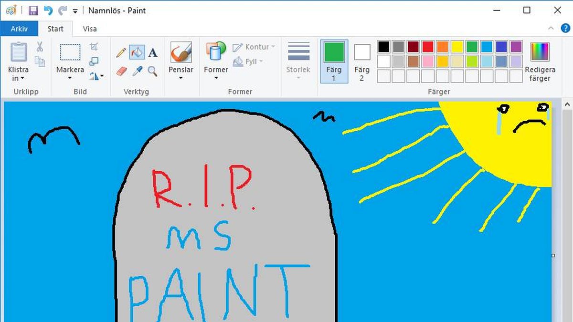Pick the pink color swatch
The image size is (573, 322).
pos(428,62)
